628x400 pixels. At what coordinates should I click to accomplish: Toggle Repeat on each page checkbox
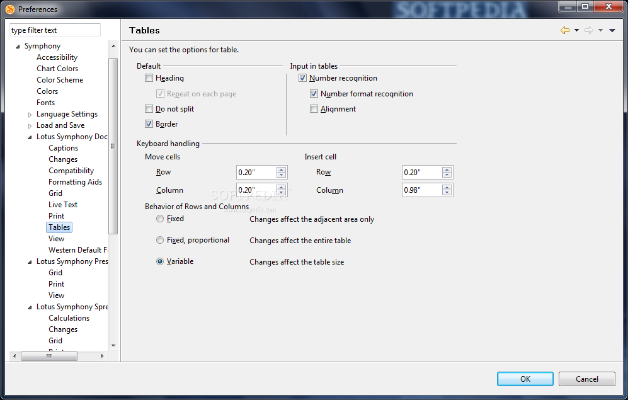160,94
